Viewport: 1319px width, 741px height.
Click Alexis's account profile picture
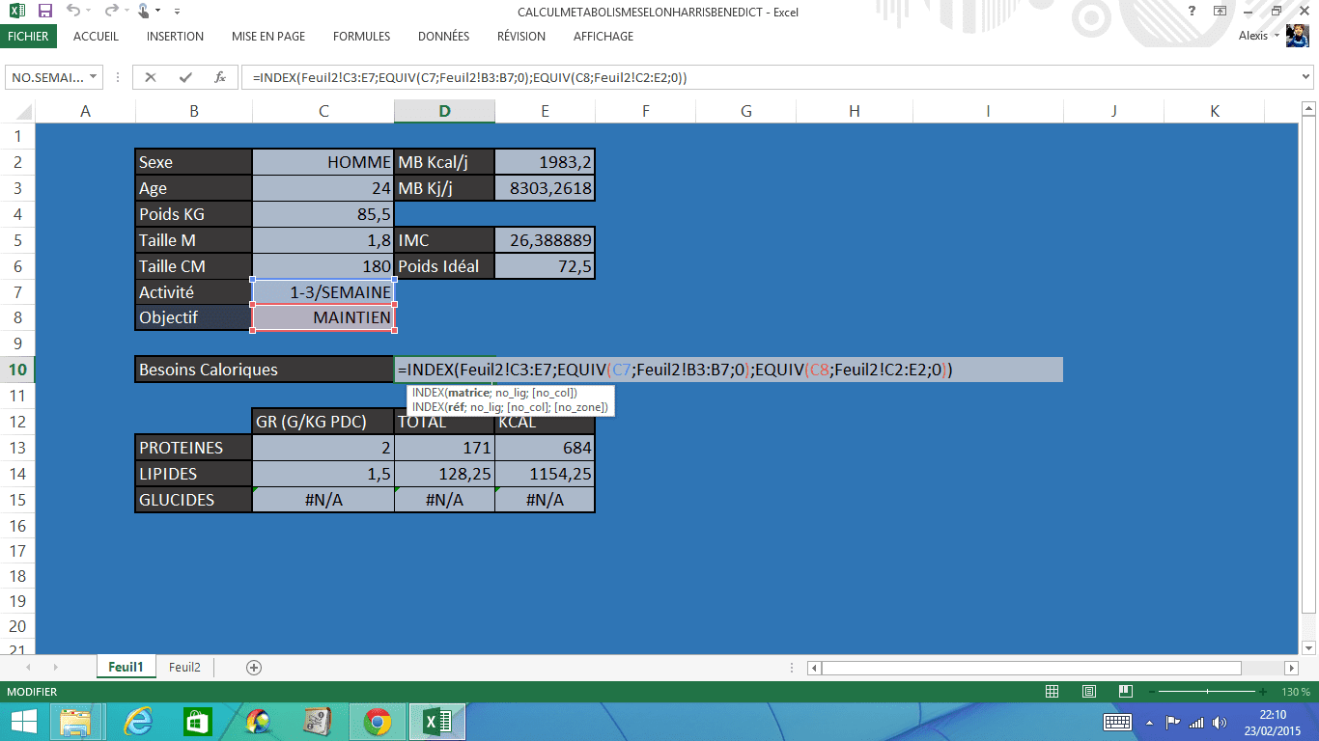tap(1296, 36)
